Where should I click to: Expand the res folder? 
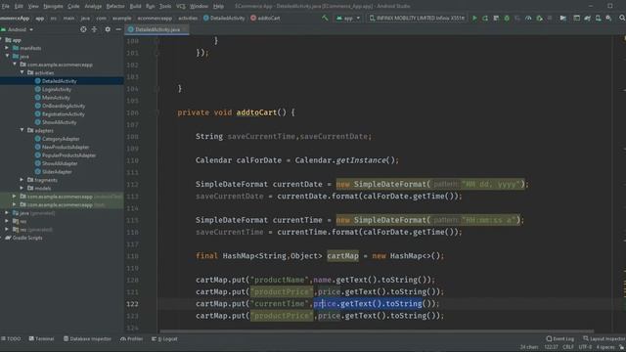click(x=7, y=221)
